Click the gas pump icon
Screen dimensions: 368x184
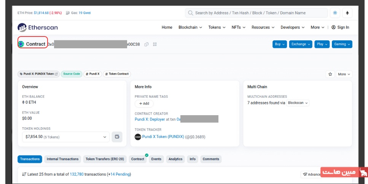pos(68,13)
